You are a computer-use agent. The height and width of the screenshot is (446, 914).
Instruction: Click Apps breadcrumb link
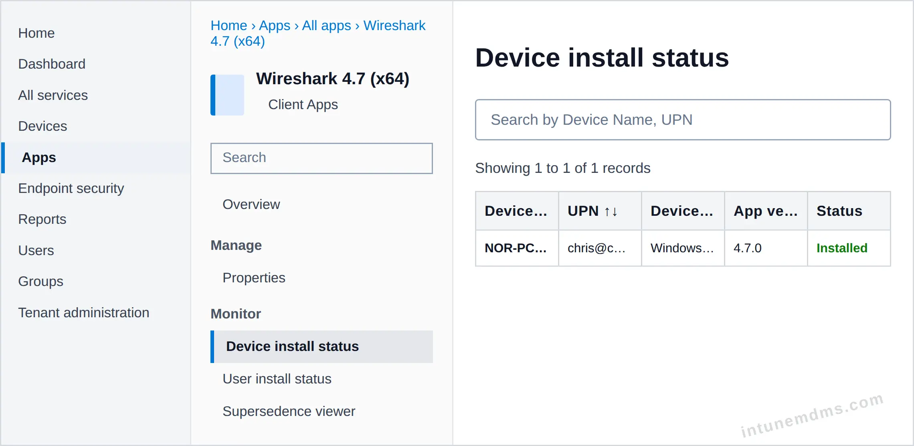pyautogui.click(x=275, y=25)
